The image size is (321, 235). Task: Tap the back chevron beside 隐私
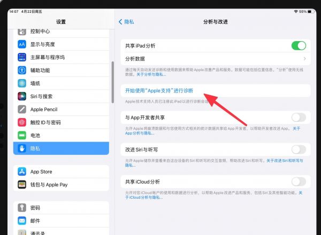(120, 22)
